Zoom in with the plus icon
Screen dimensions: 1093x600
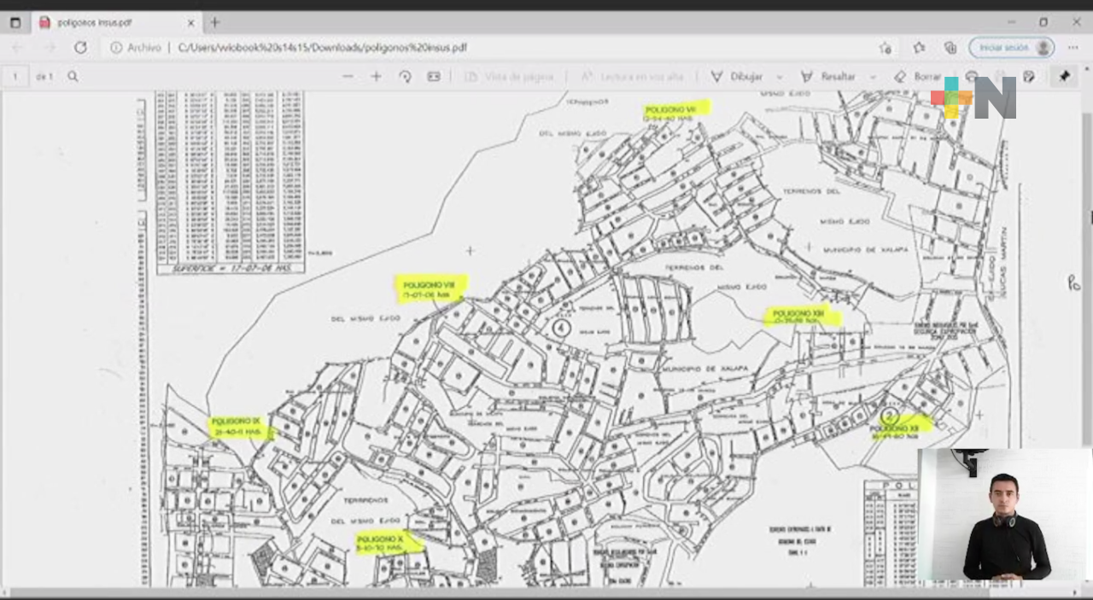376,77
